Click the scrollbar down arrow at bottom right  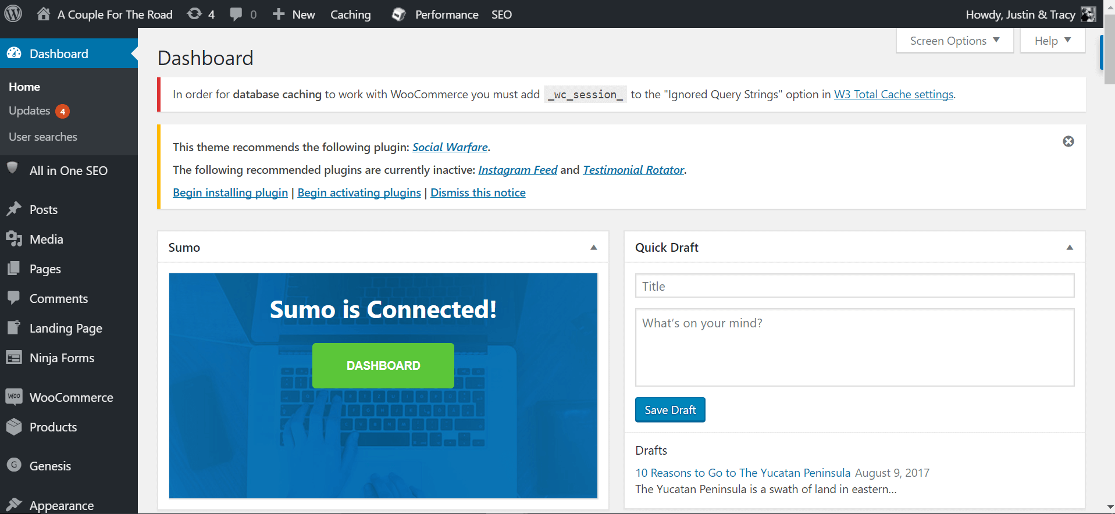pyautogui.click(x=1109, y=508)
